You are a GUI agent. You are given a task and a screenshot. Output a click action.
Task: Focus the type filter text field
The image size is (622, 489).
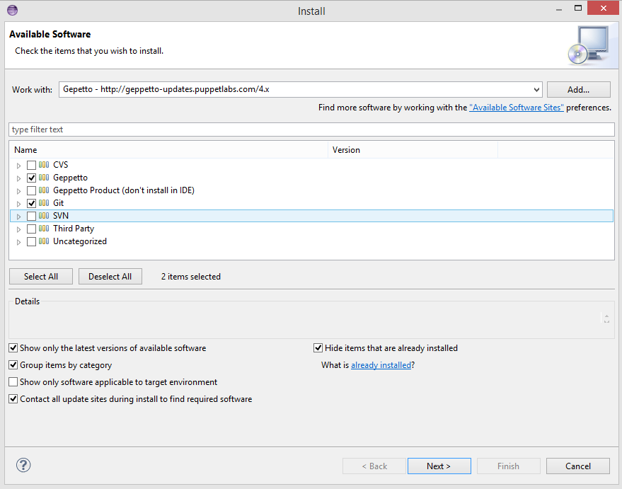[311, 130]
